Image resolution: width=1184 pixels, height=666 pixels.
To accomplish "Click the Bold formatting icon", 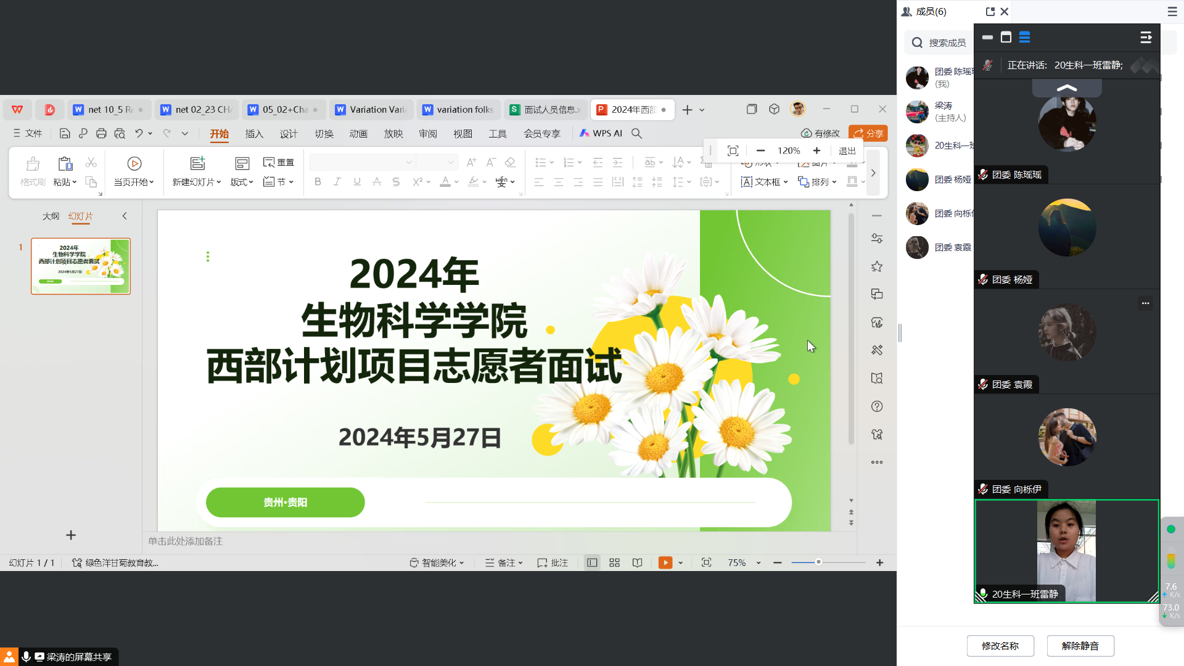I will [x=318, y=182].
